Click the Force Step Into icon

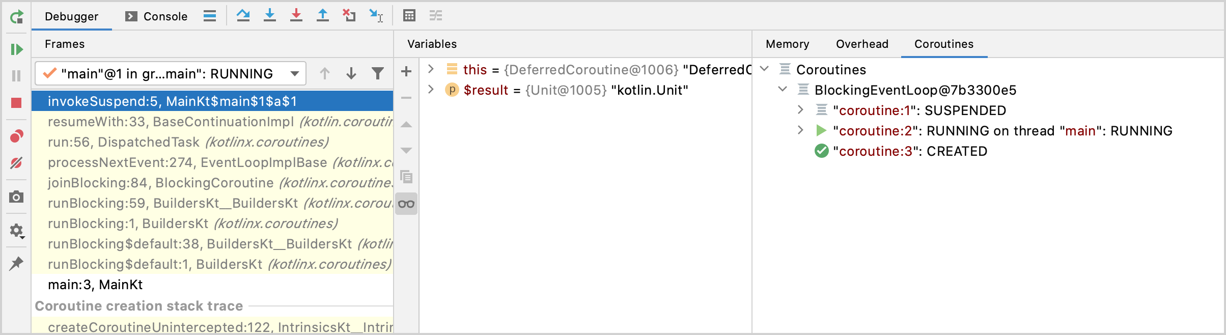point(296,15)
